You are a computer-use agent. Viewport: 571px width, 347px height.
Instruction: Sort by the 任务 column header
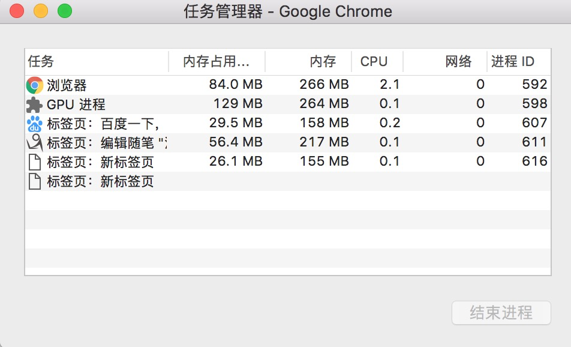point(96,61)
